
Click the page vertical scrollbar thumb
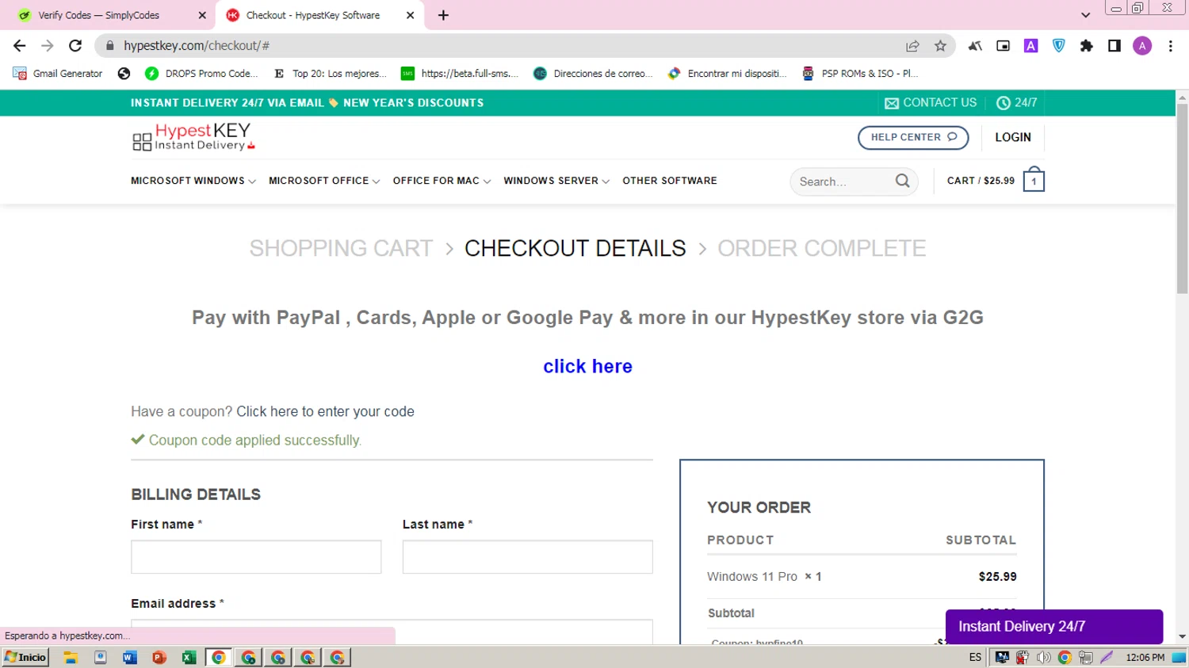coord(1182,199)
